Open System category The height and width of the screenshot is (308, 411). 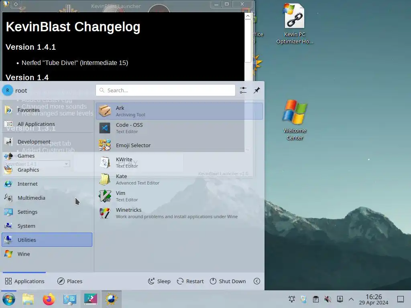(x=47, y=226)
